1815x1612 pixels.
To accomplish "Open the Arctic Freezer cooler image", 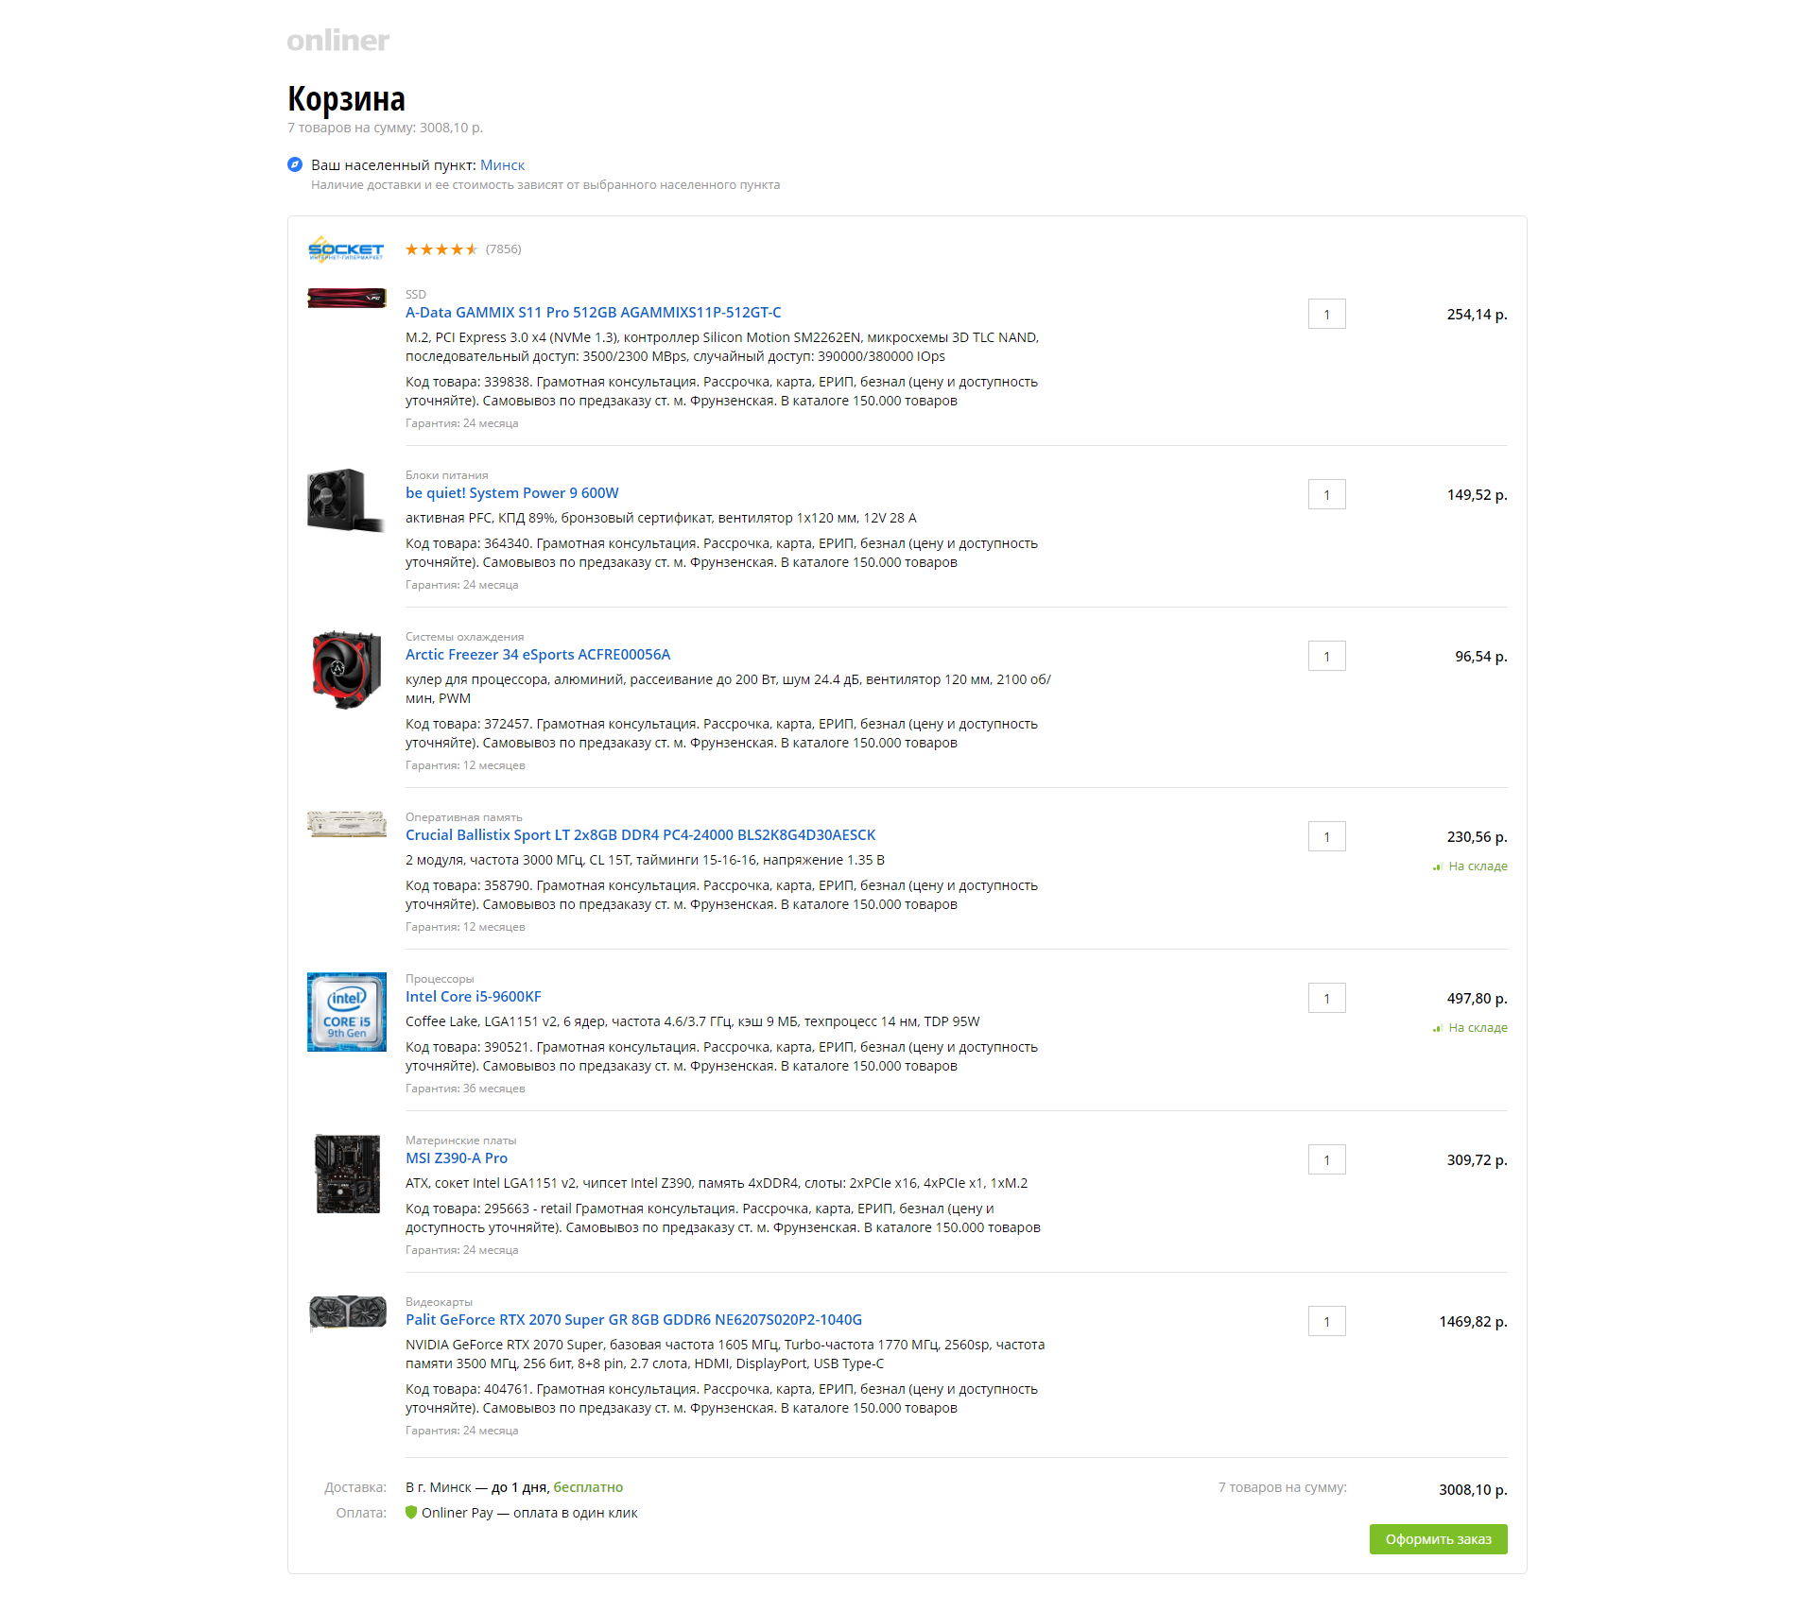I will [346, 670].
